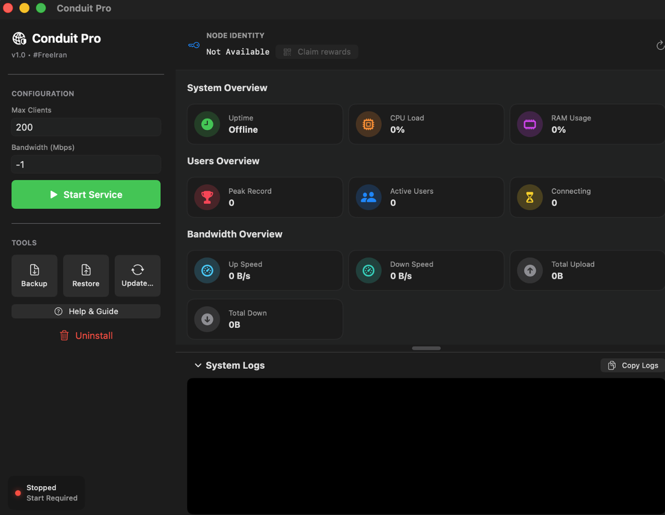
Task: Click the green Uptime clock icon
Action: 207,125
